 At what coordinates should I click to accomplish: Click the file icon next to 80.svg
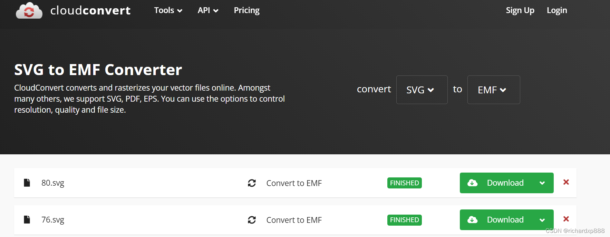pos(27,183)
